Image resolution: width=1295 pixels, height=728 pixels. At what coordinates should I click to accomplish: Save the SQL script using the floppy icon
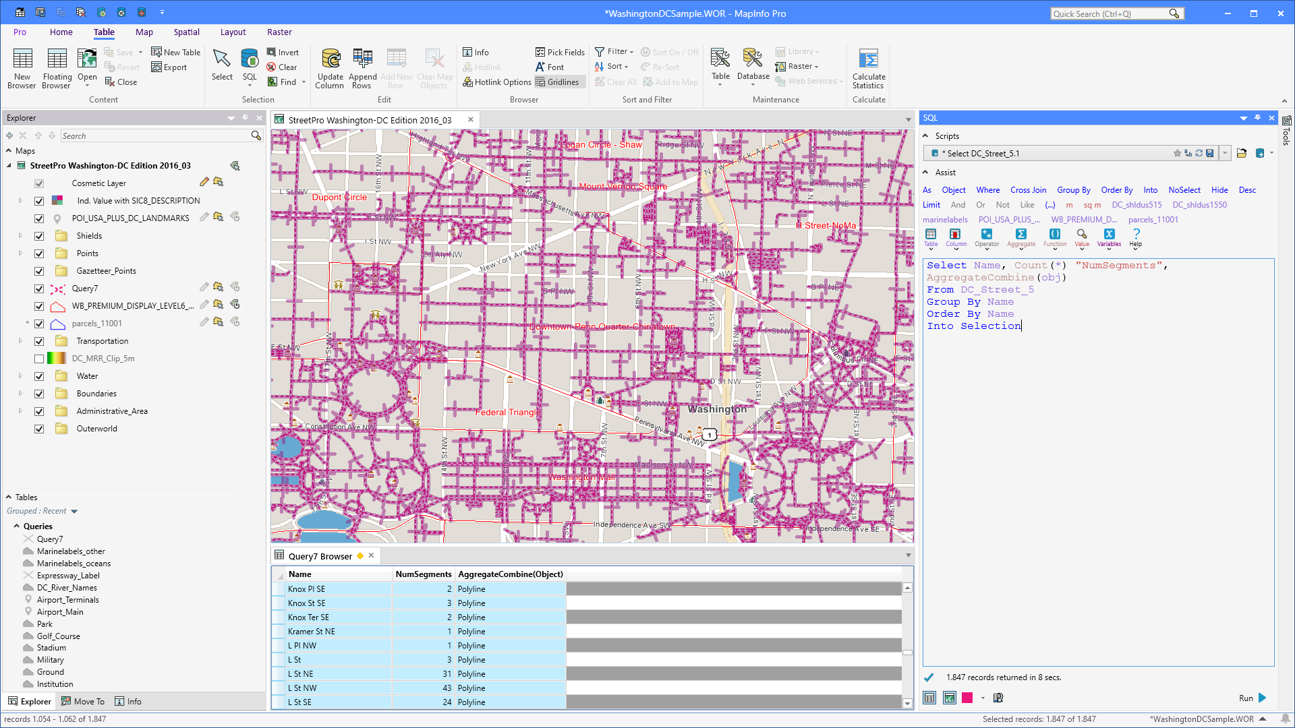1210,153
